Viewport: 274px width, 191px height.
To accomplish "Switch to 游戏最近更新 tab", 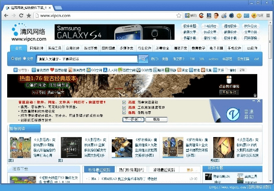I will tap(164, 170).
